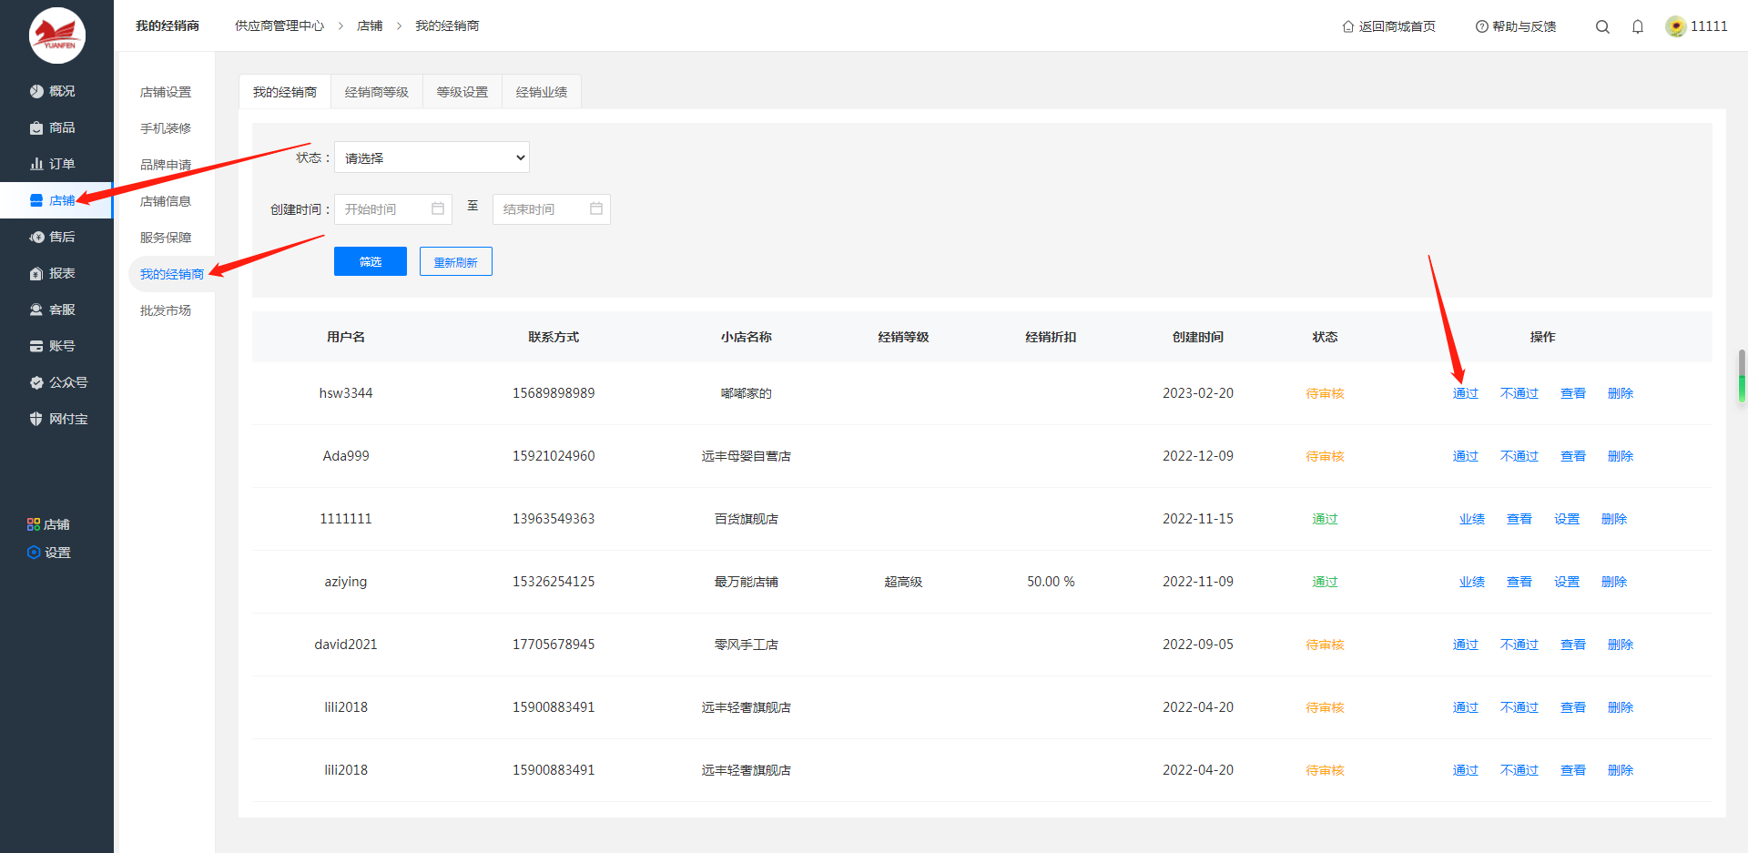Click the help icon for 帮助与反馈
The image size is (1748, 853).
(1482, 26)
